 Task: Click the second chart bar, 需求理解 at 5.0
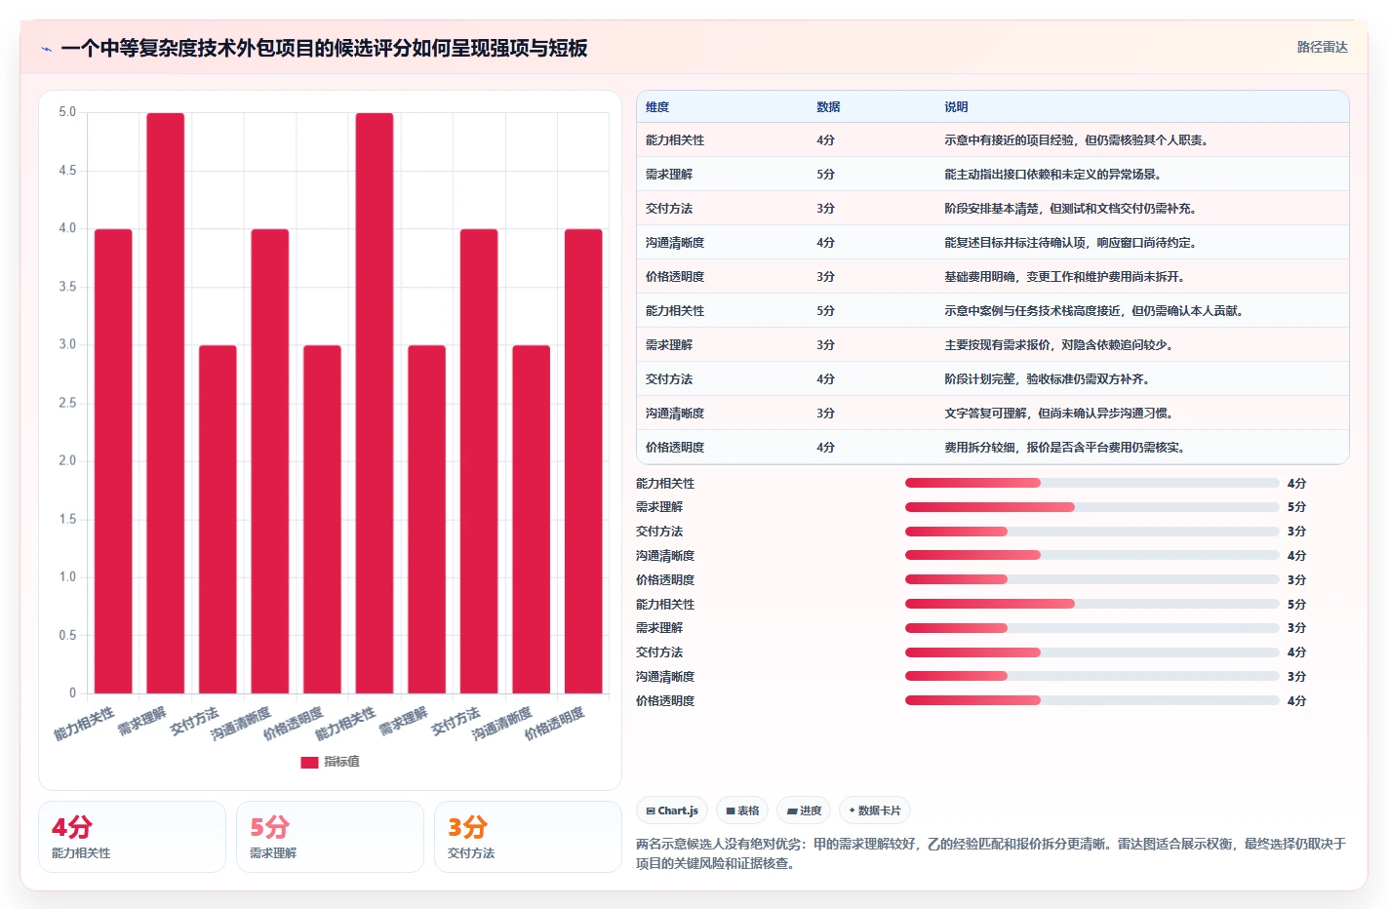pos(166,403)
